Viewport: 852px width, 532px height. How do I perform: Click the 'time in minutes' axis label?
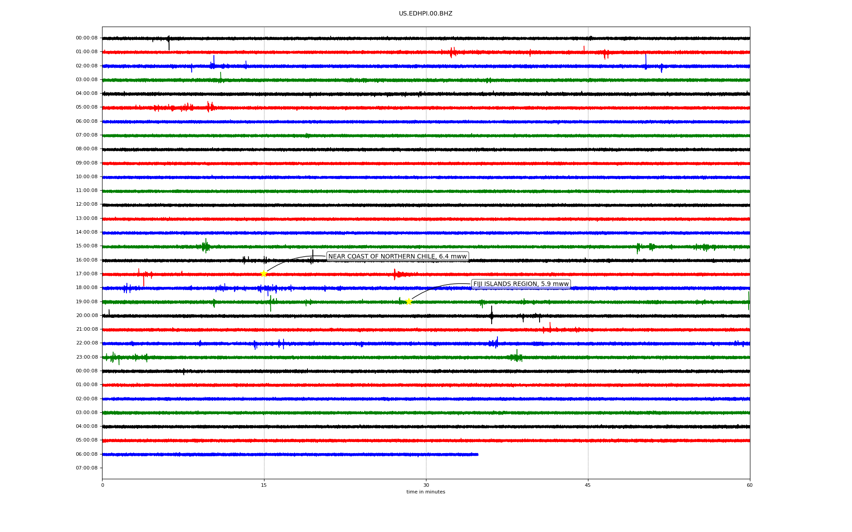[426, 492]
